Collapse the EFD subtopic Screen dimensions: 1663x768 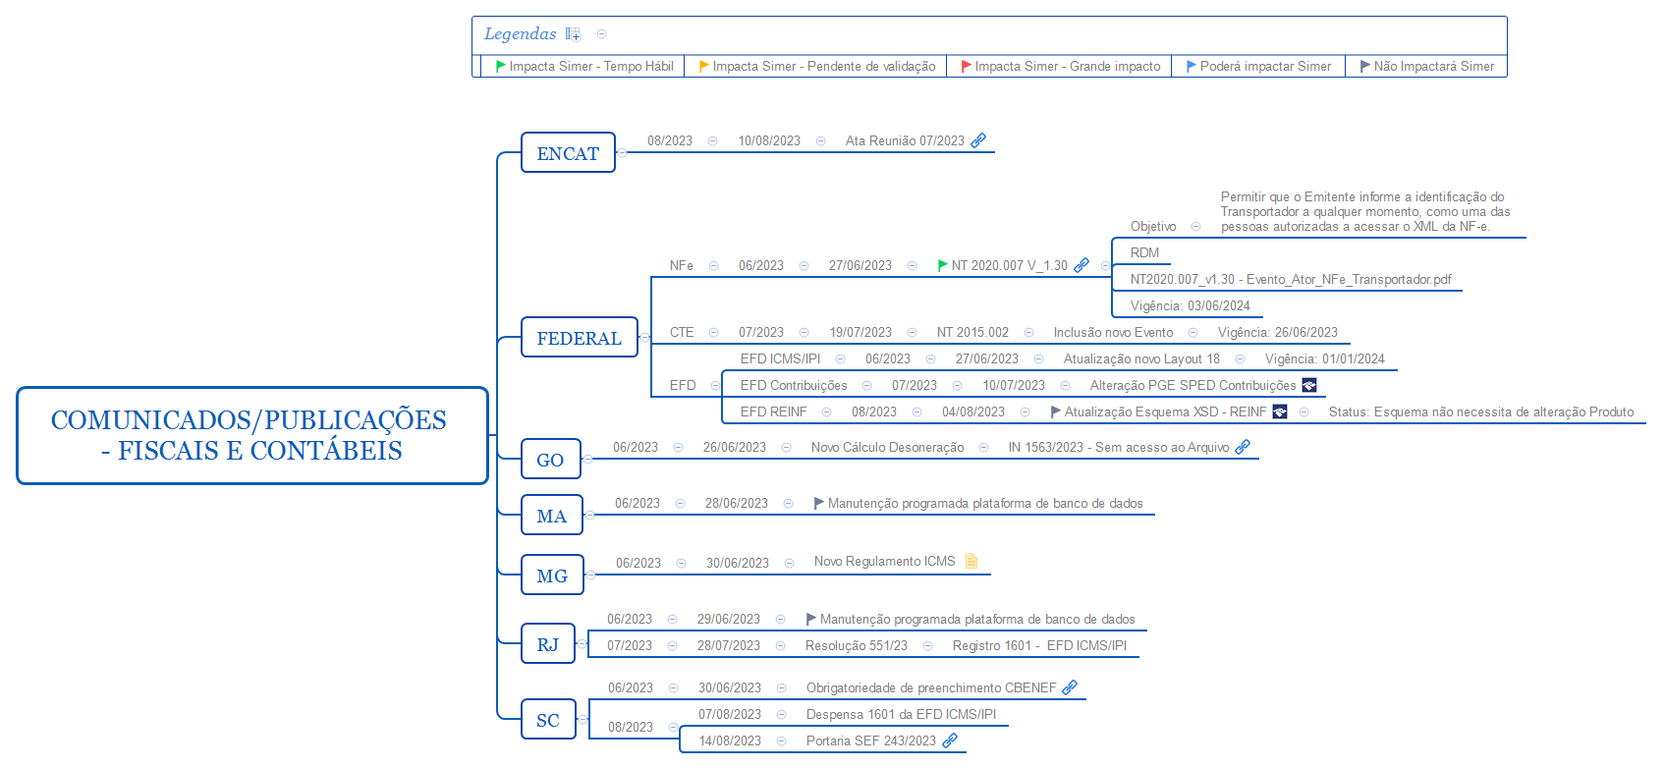(715, 385)
